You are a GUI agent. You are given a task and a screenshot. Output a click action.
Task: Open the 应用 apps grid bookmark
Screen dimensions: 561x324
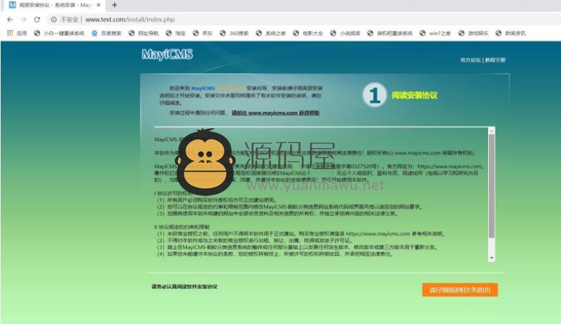(x=17, y=33)
